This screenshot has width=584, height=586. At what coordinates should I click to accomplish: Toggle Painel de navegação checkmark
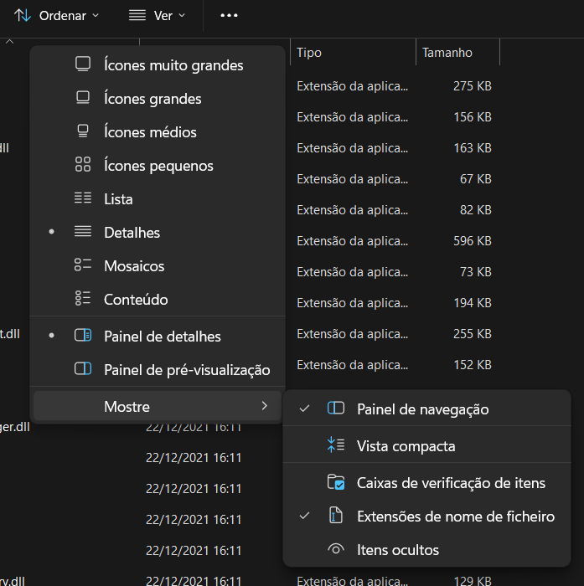pos(304,409)
